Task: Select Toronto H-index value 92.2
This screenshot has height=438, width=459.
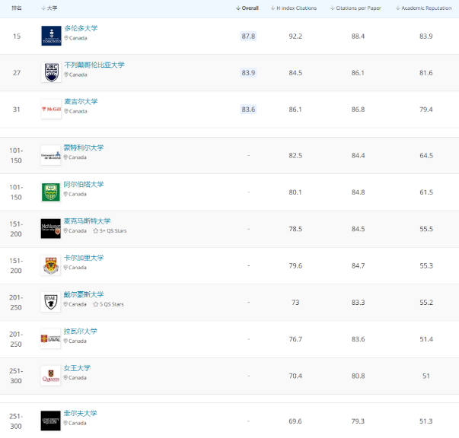Action: pos(295,36)
